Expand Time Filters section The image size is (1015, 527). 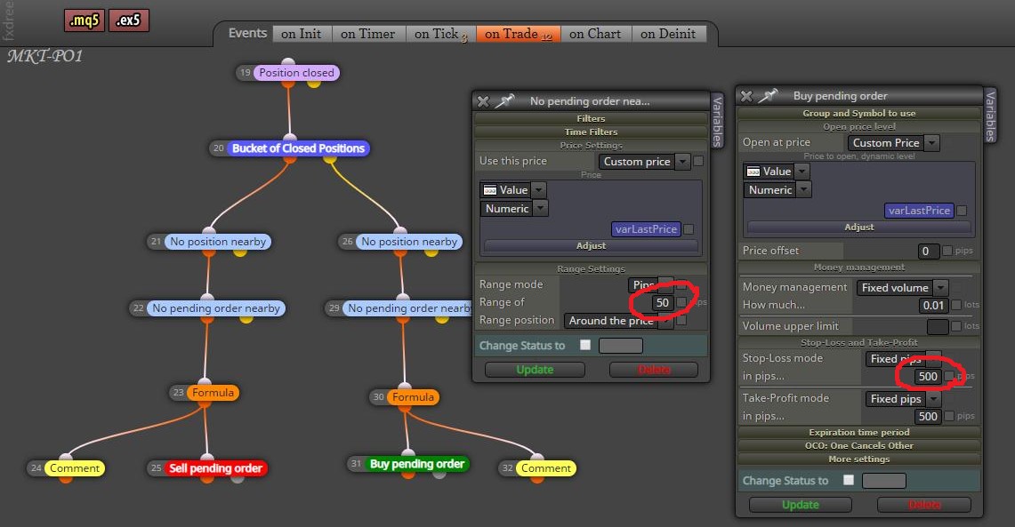click(591, 132)
